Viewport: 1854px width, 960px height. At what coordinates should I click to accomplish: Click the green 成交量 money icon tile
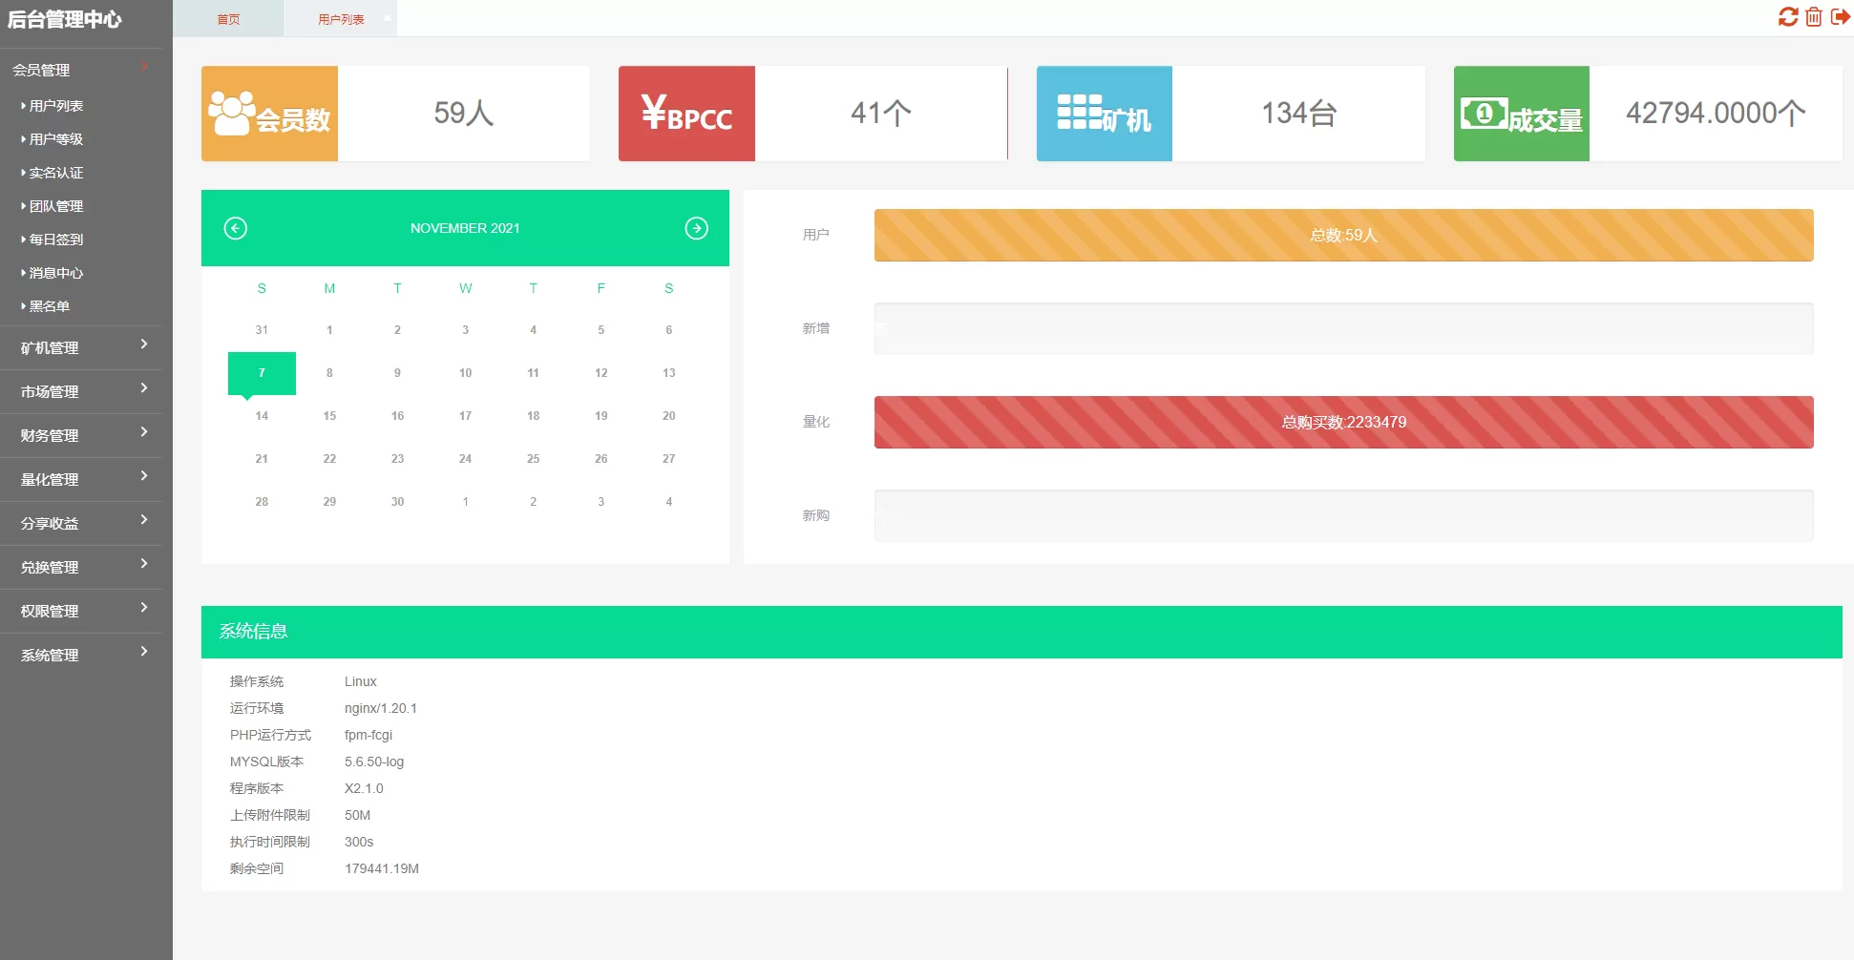coord(1521,114)
